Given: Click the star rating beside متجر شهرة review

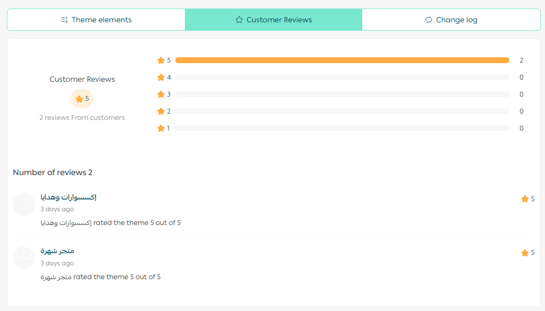Looking at the screenshot, I should point(527,253).
